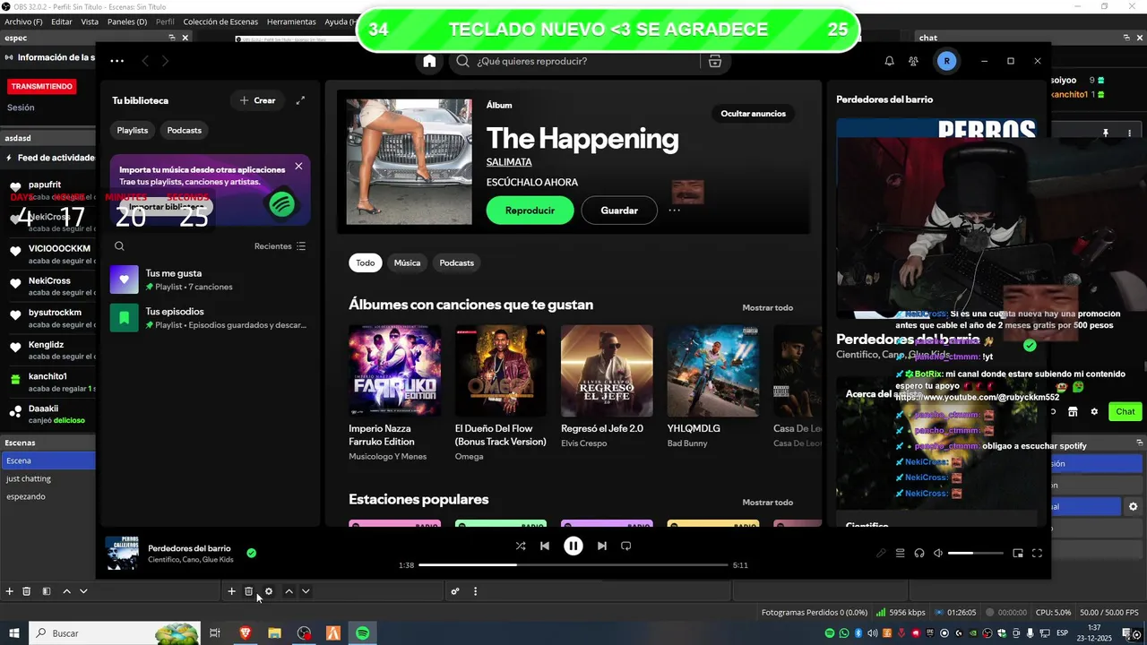This screenshot has height=645, width=1147.
Task: Add a new scene with plus icon
Action: click(x=10, y=591)
